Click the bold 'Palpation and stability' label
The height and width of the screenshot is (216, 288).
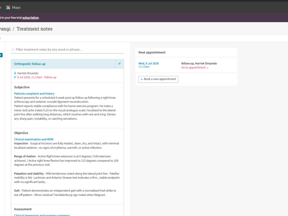pos(29,174)
